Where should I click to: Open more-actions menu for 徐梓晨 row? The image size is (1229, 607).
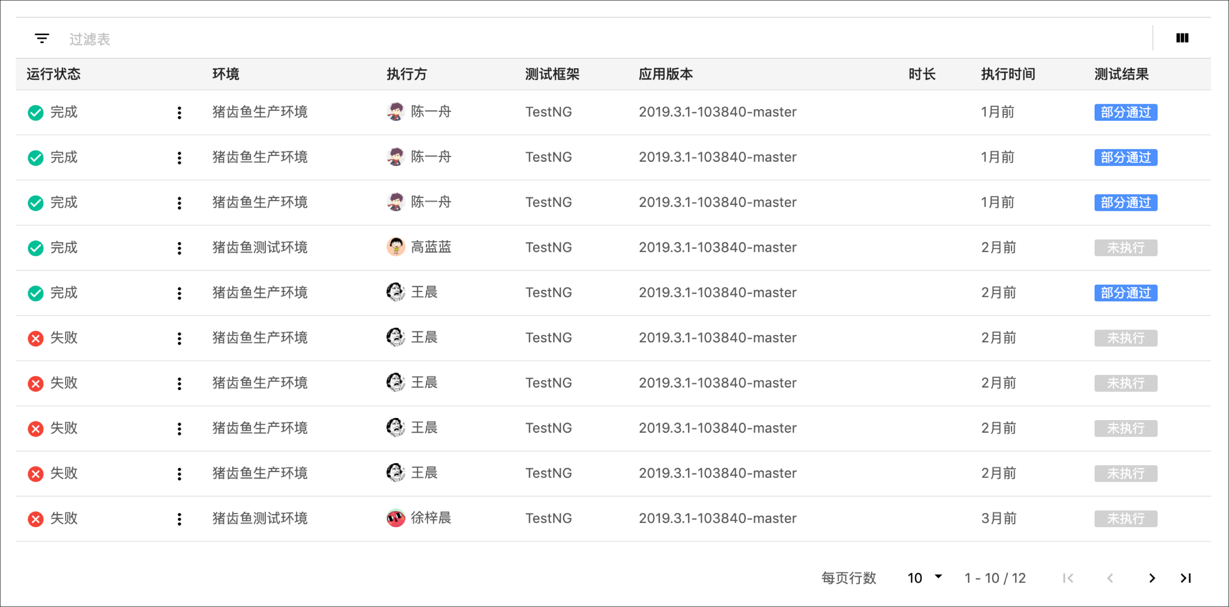[179, 519]
